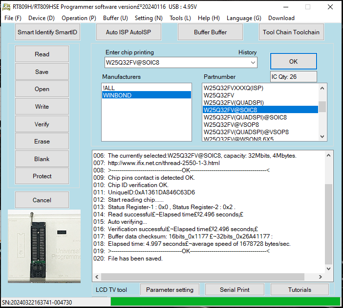Image resolution: width=343 pixels, height=308 pixels.
Task: Select WINBOND in Manufacturers list
Action: tap(146, 95)
